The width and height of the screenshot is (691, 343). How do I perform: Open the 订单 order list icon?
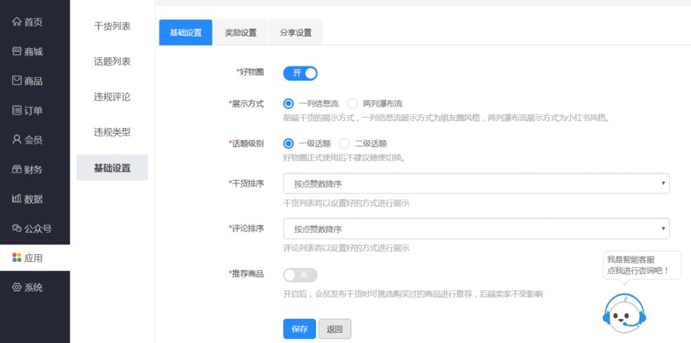(17, 111)
